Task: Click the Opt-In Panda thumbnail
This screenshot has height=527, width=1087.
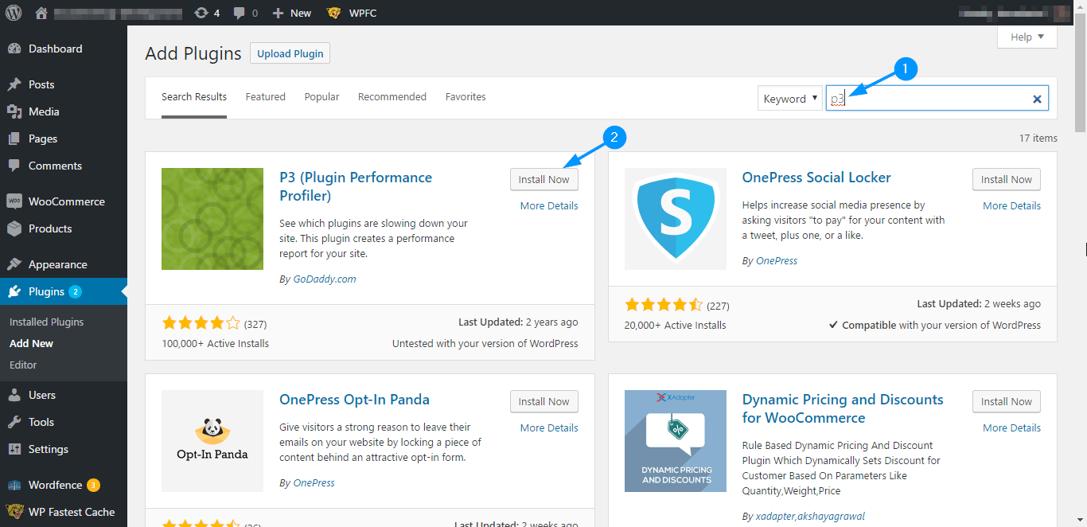Action: tap(212, 441)
